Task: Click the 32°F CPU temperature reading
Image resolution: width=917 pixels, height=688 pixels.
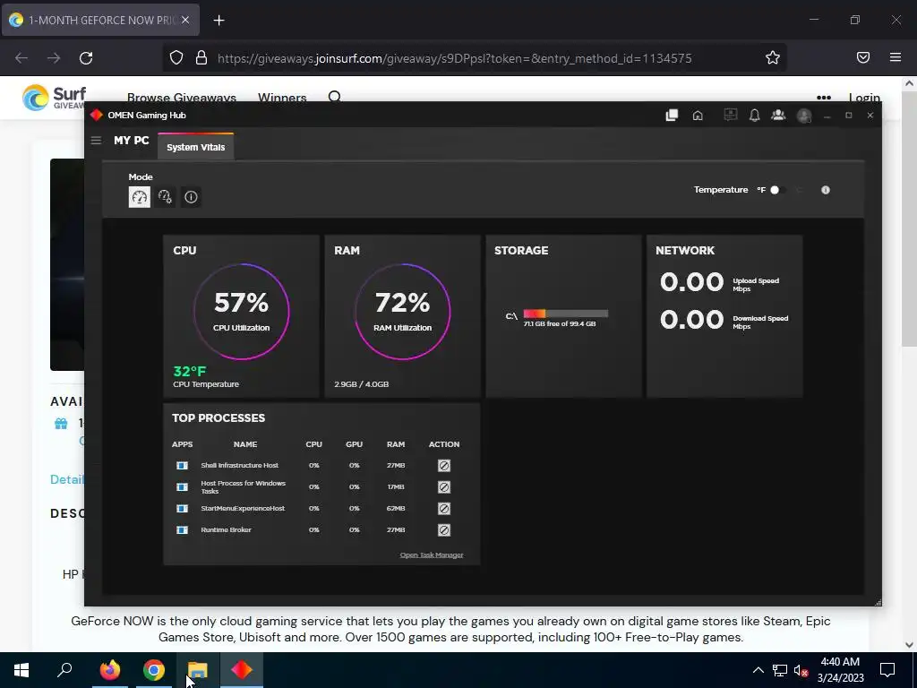Action: pos(190,372)
